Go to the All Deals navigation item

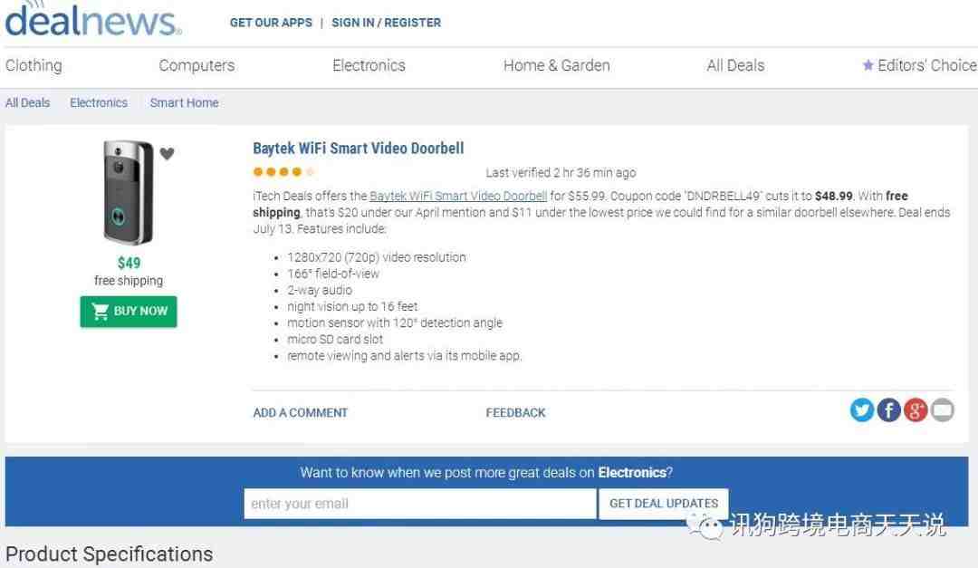click(735, 65)
